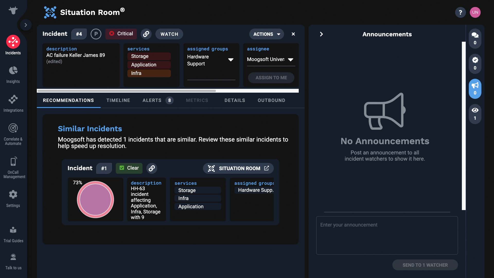
Task: Click the Clear status badge
Action: (x=129, y=168)
